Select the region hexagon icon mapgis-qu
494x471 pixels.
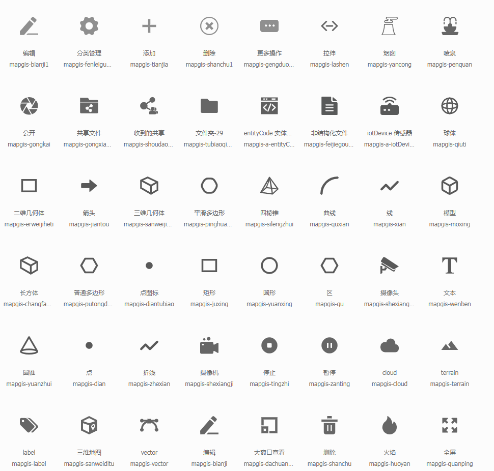(x=330, y=266)
